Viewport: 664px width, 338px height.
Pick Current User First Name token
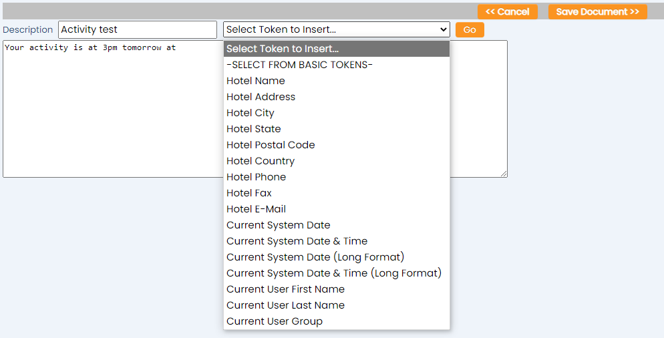click(337, 289)
